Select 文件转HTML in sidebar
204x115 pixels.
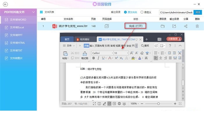18,43
